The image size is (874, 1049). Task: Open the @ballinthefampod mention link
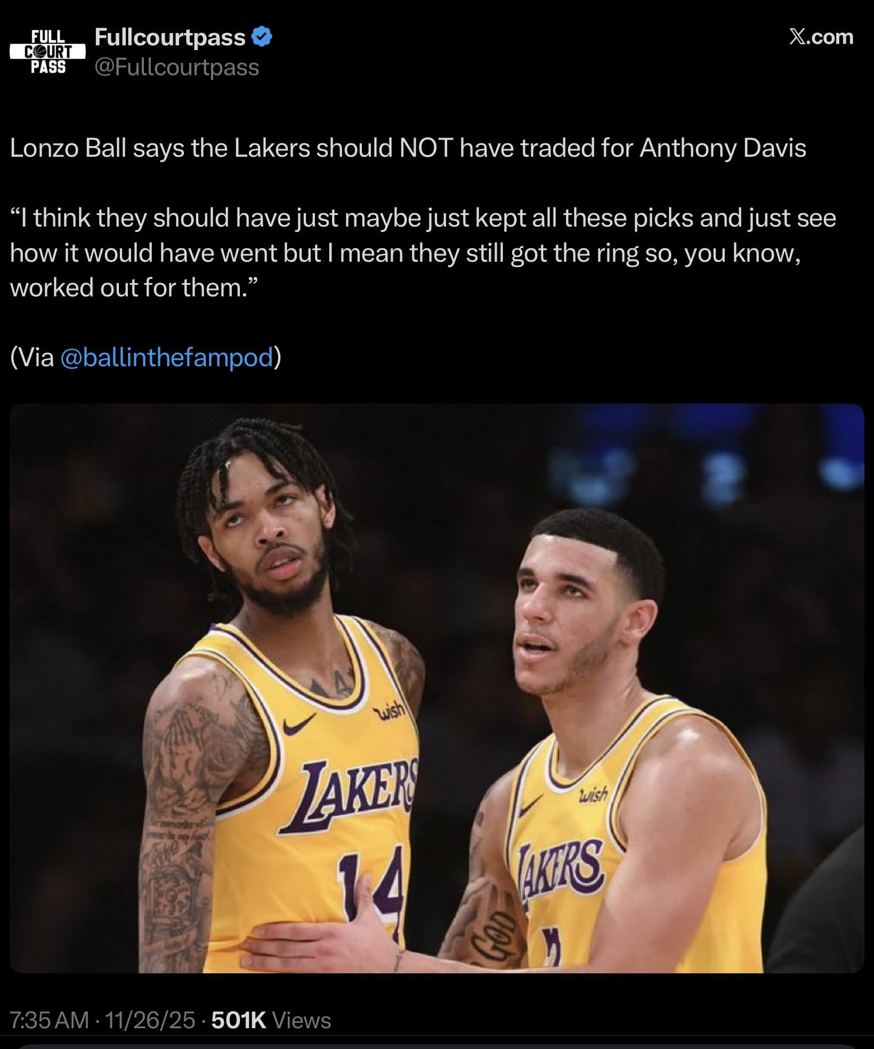point(167,357)
